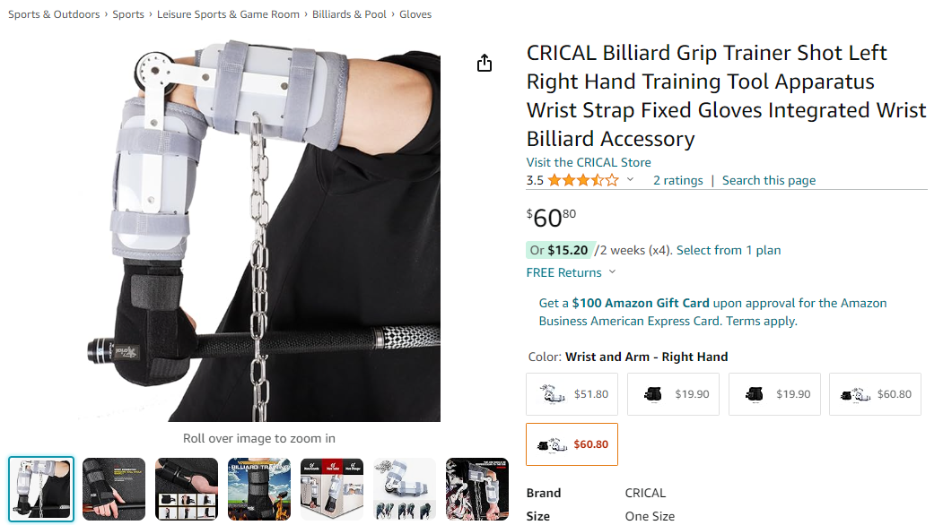
Task: Select the highlighted $60.80 Right Hand option
Action: (572, 444)
